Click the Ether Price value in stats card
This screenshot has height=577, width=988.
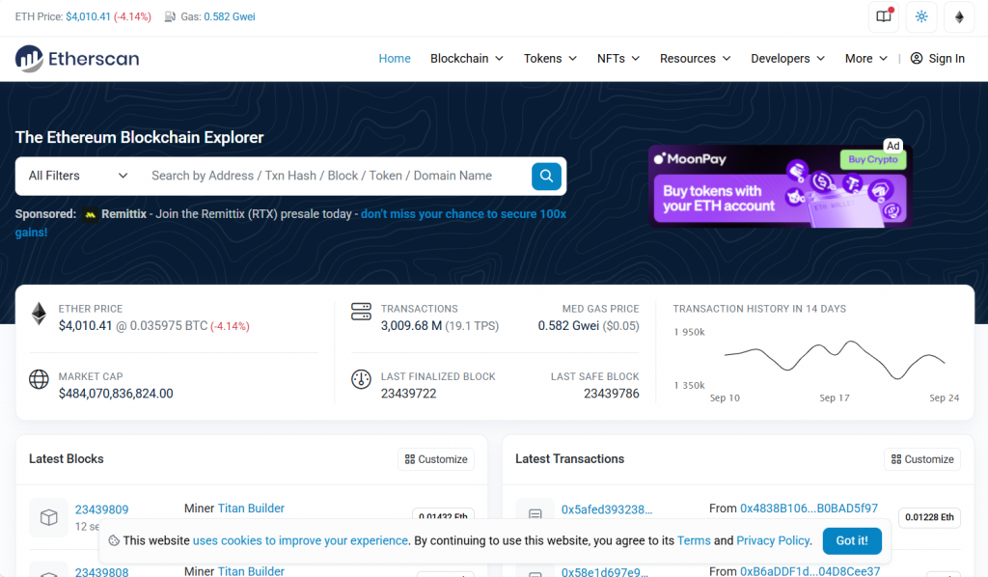85,326
